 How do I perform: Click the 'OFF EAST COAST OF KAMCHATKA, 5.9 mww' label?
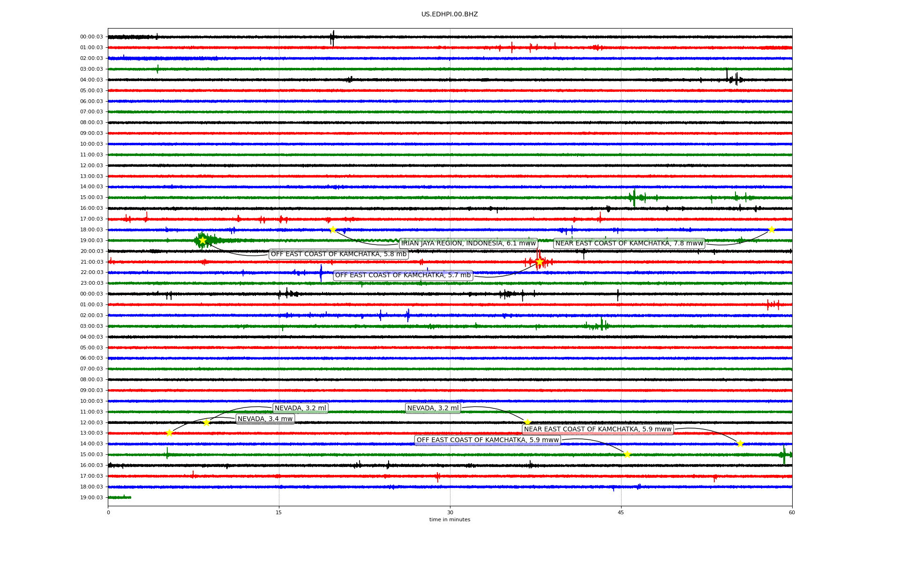click(x=487, y=440)
